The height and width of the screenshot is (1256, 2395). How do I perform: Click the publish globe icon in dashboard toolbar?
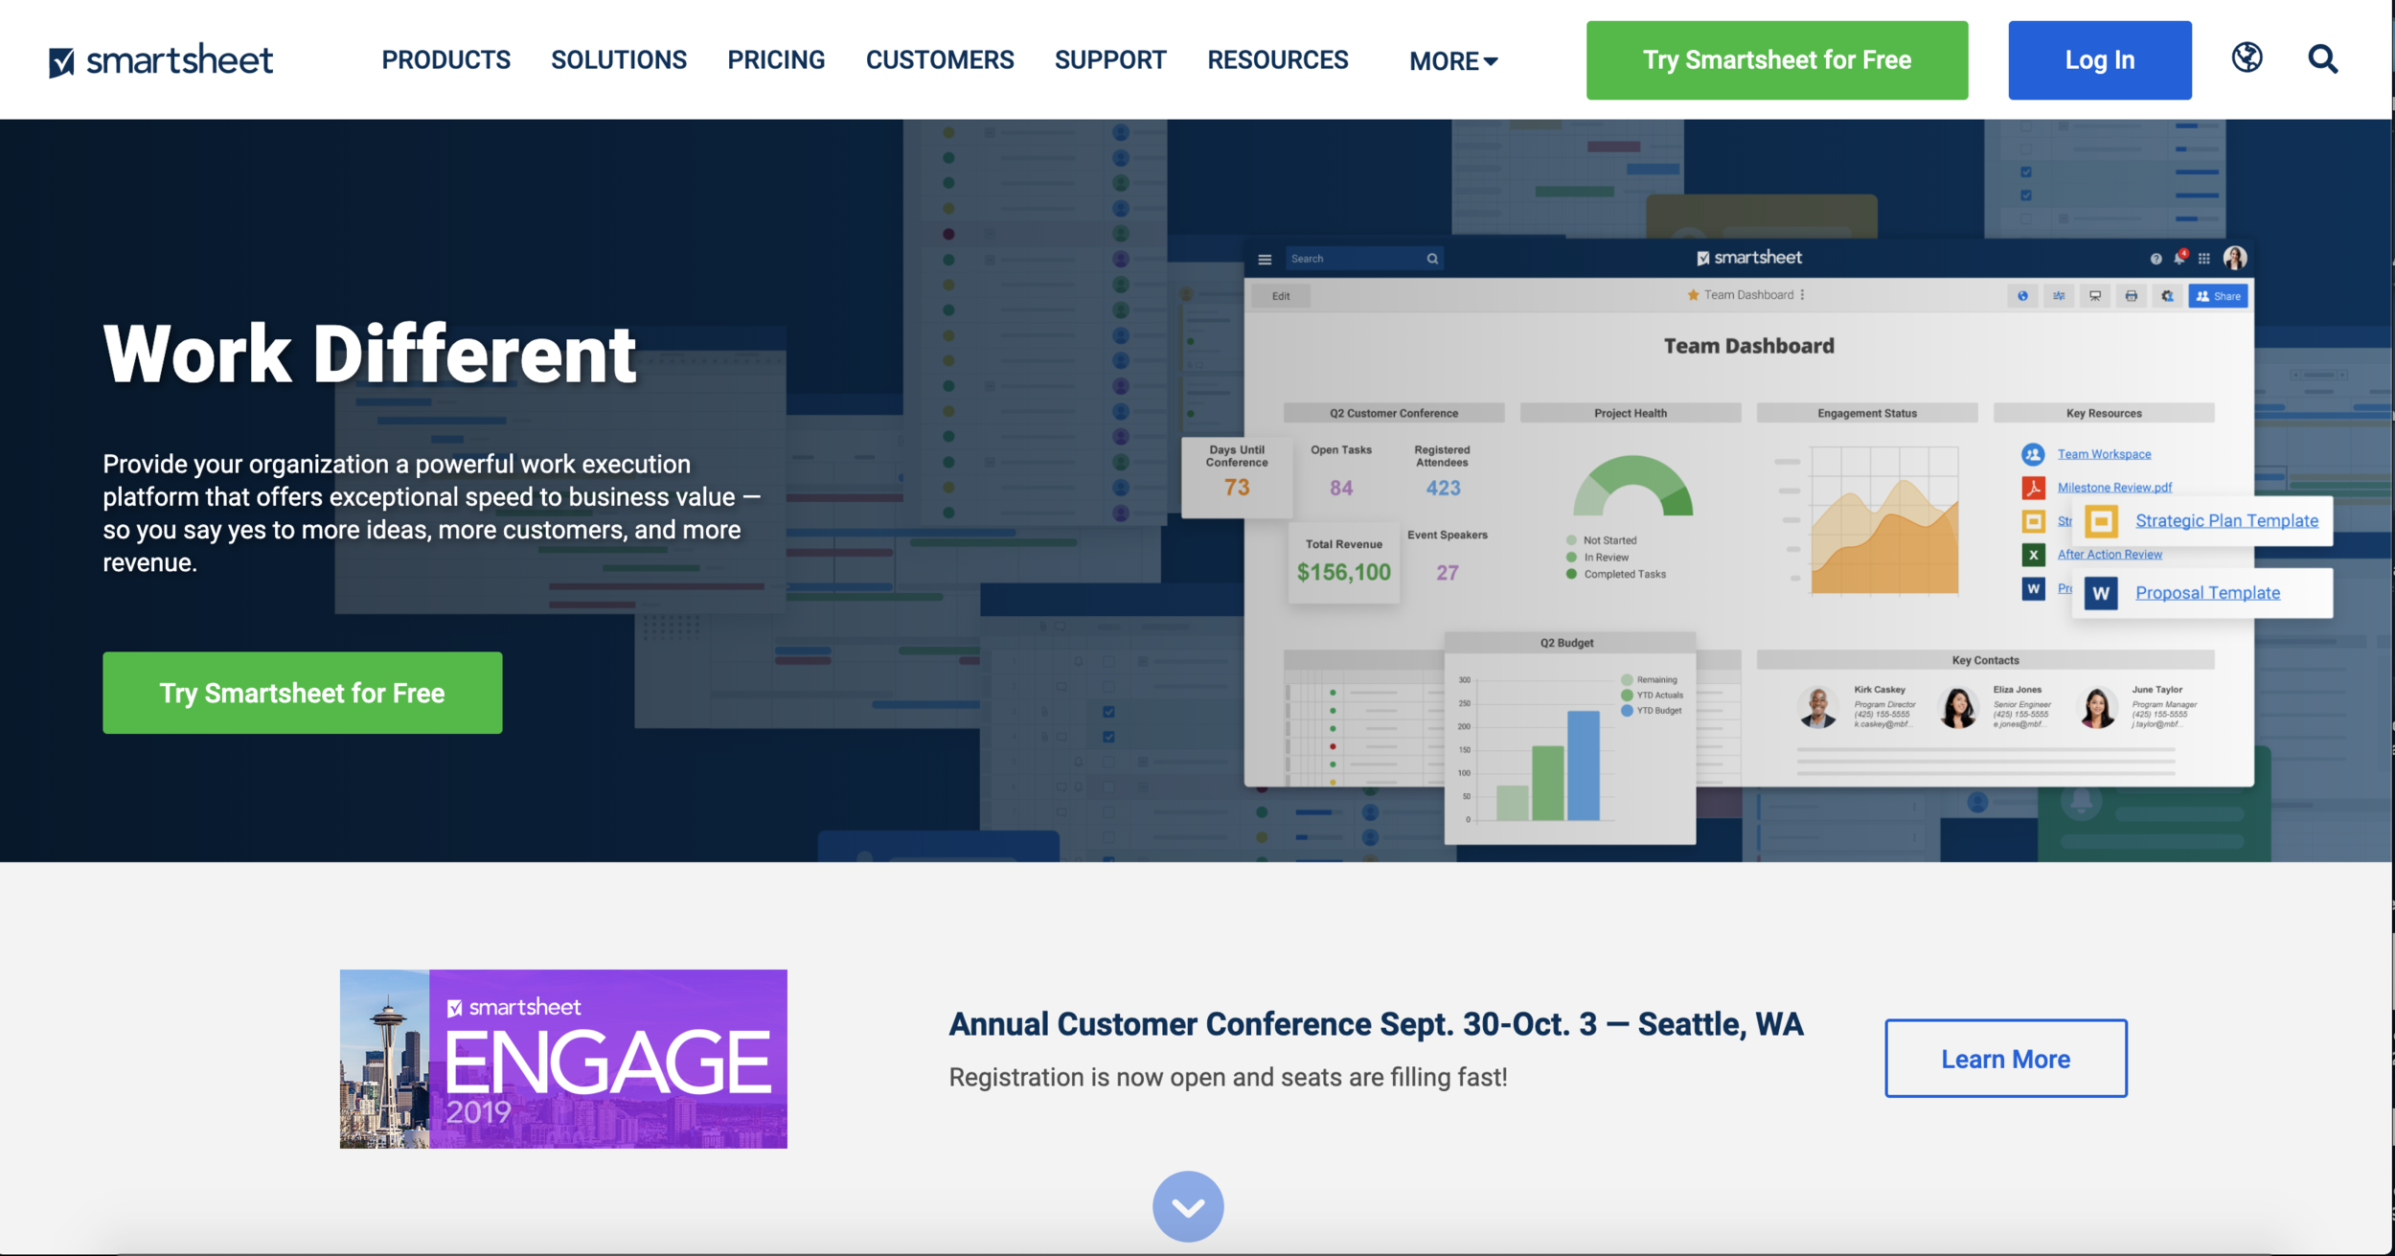(x=2022, y=296)
